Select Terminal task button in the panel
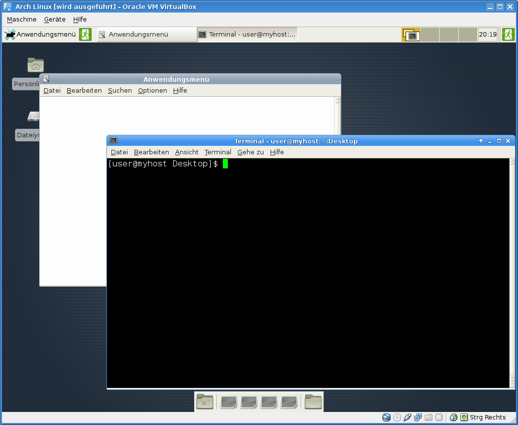Viewport: 518px width, 425px height. click(247, 35)
